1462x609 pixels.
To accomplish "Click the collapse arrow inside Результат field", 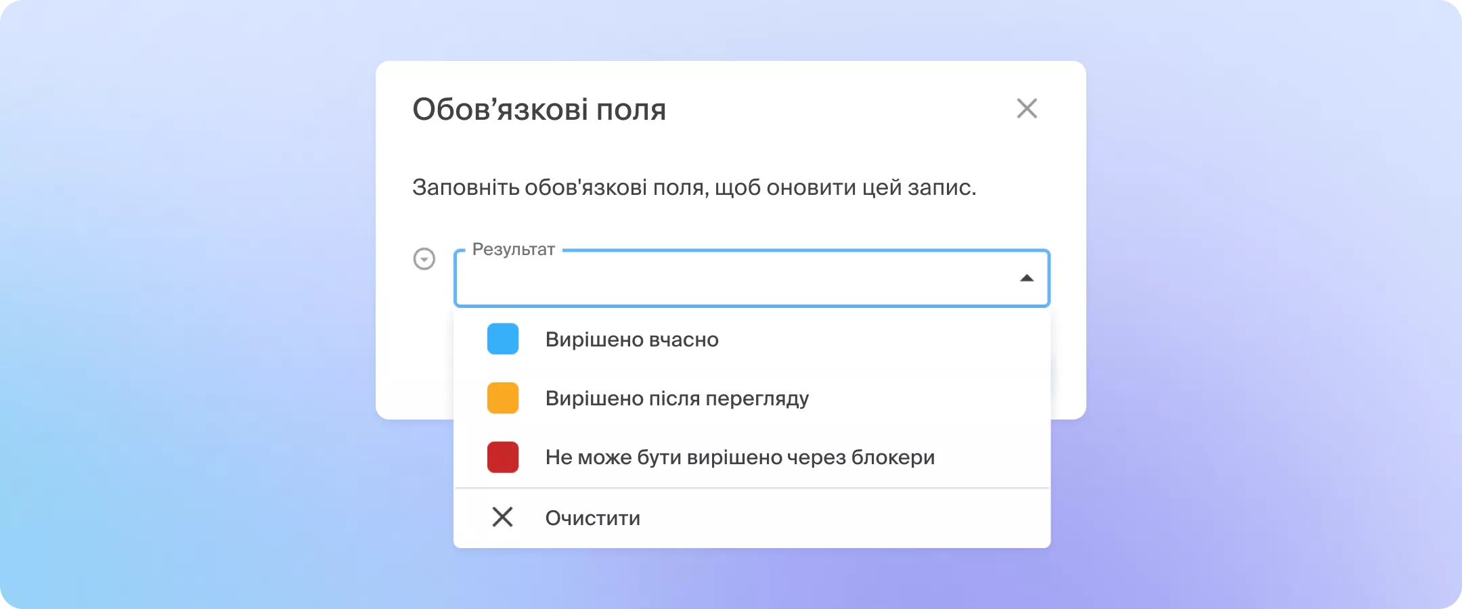I will [1027, 278].
